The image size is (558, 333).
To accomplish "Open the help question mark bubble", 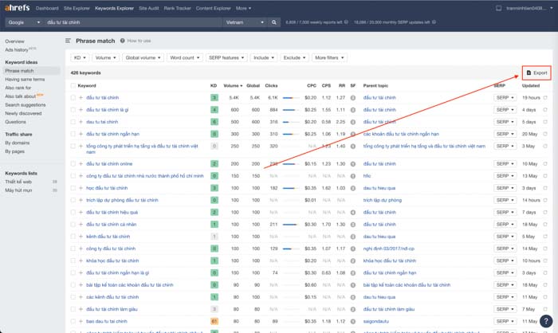I will 546,321.
